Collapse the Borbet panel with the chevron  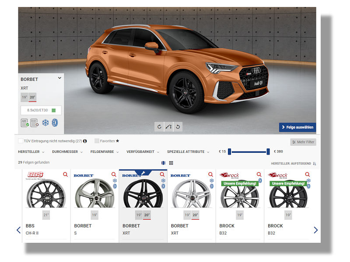click(59, 78)
